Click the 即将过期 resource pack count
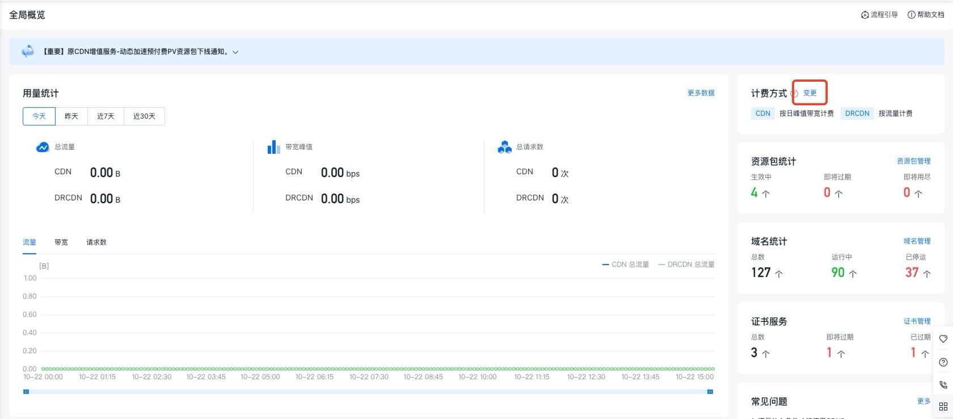 (x=827, y=193)
